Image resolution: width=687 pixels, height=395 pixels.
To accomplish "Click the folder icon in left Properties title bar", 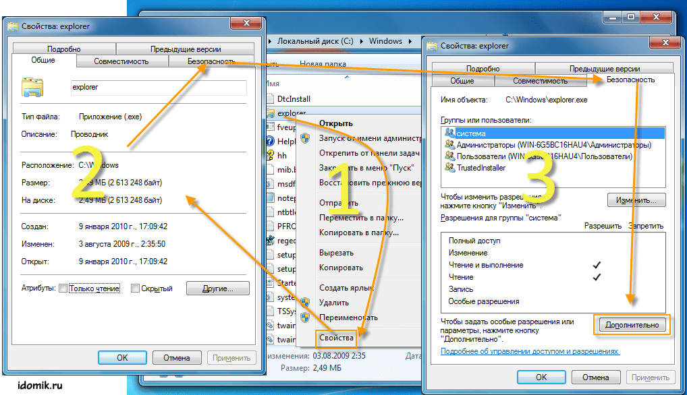I will point(13,26).
